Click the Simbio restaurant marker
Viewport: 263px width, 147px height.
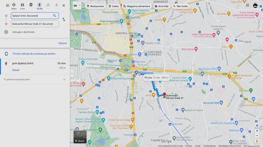(164, 20)
